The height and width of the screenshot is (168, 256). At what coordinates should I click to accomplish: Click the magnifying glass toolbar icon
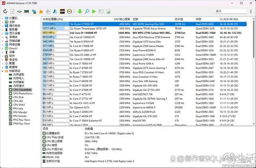pyautogui.click(x=87, y=12)
